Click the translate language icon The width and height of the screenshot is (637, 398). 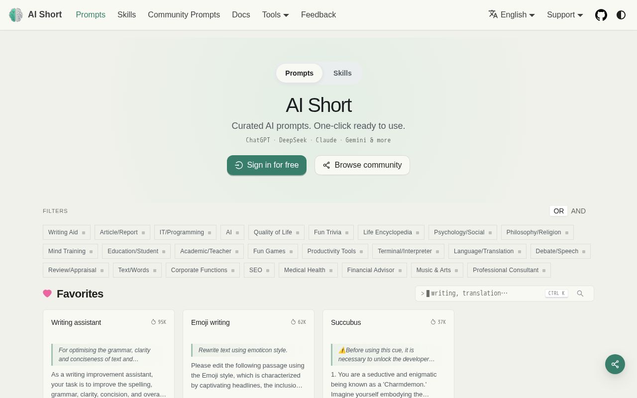pos(493,14)
